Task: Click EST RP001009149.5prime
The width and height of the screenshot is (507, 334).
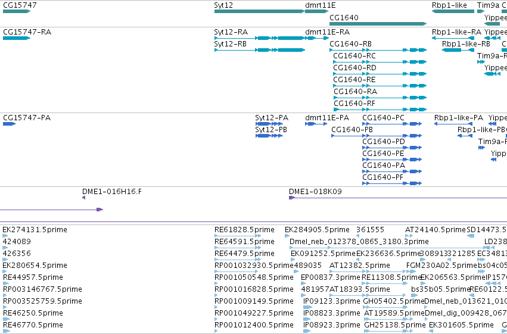Action: [254, 301]
